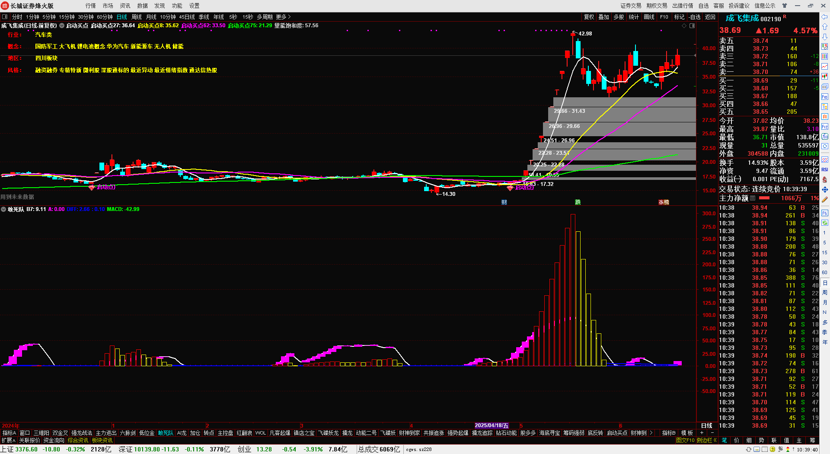This screenshot has height=454, width=830.
Task: Select monthly 月 period in right sidebar
Action: 825,302
